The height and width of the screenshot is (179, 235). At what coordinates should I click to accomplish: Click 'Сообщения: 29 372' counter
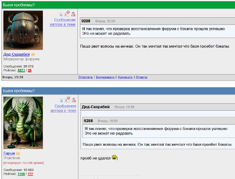click(19, 66)
